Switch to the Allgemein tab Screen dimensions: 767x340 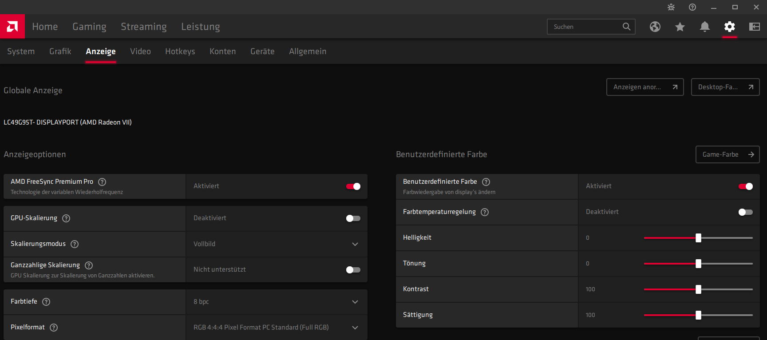308,51
